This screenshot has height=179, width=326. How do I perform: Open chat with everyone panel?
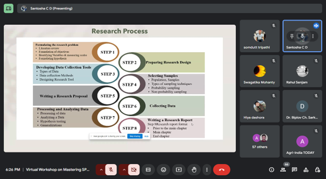[x=294, y=169]
